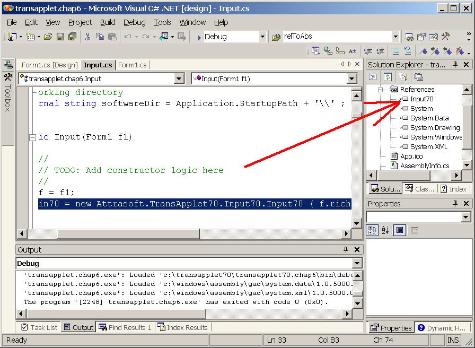Save Input.cs with the floppy icon
475x348 pixels.
tap(60, 37)
